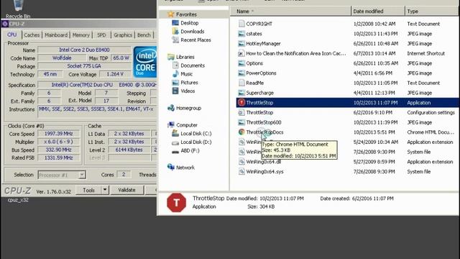Click the Intel Core 2 Duo E8400 name field
This screenshot has height=259, width=460.
pyautogui.click(x=84, y=50)
